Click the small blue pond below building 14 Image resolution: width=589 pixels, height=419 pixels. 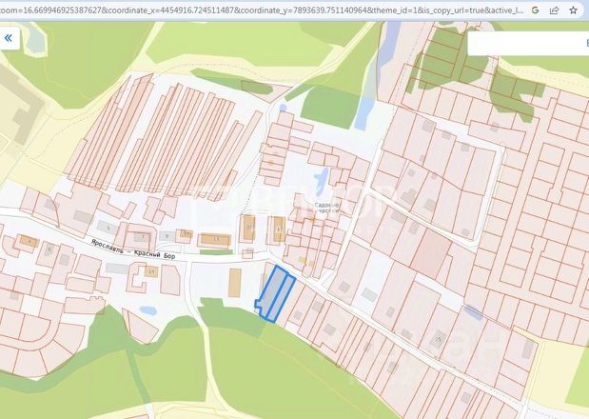[x=148, y=310]
